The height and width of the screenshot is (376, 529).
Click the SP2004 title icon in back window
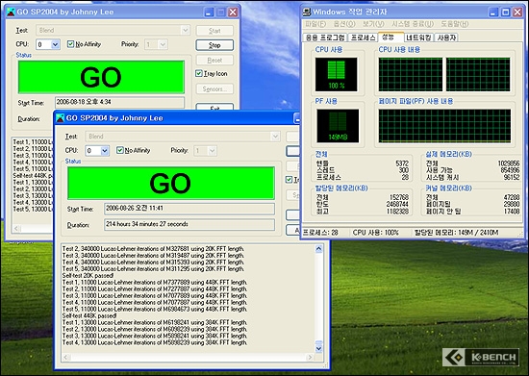coord(11,13)
